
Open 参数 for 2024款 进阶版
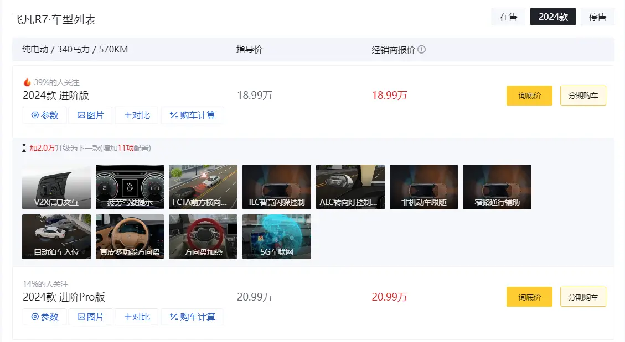45,115
